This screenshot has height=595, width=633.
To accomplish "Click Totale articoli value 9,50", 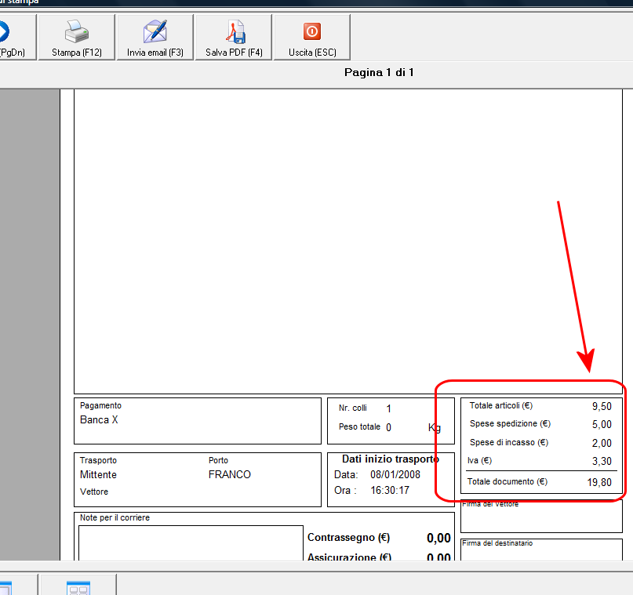I will (x=602, y=406).
